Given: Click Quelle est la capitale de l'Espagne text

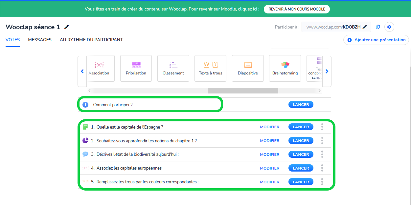Looking at the screenshot, I should (130, 127).
